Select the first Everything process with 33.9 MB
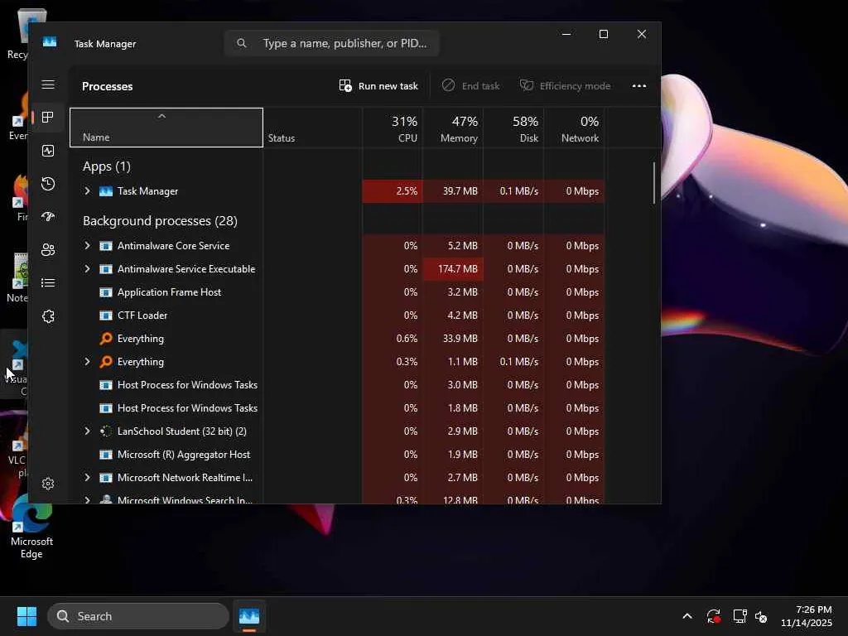 338,339
